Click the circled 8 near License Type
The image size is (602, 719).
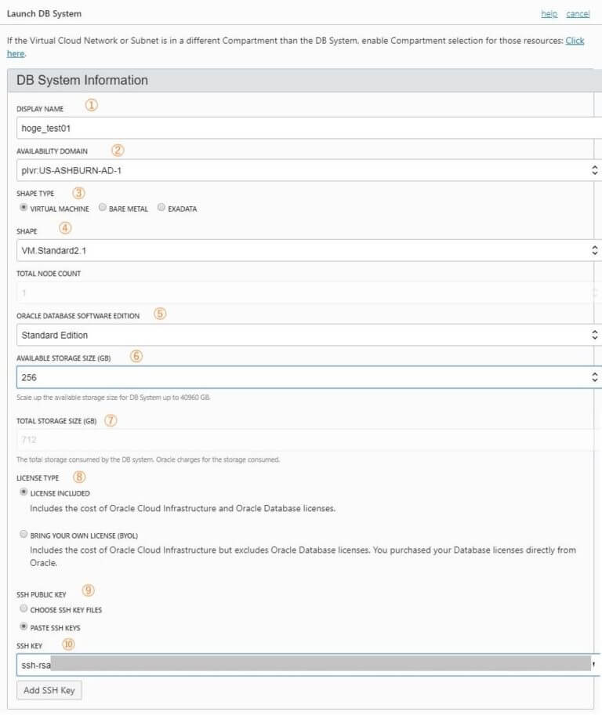pos(78,477)
